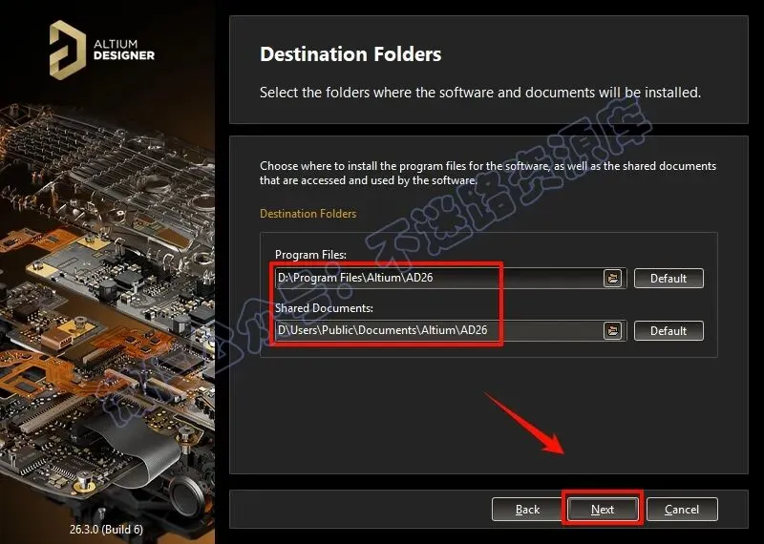Open the folder browser for Shared Documents
The height and width of the screenshot is (544, 764).
pos(613,330)
